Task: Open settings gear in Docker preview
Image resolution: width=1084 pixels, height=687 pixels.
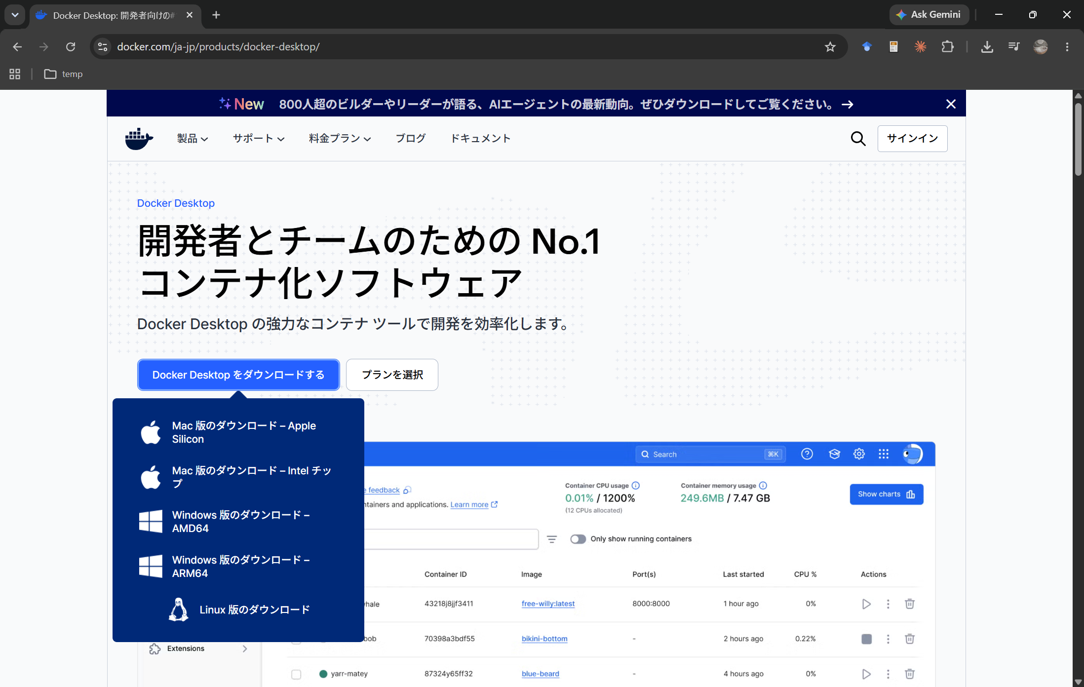Action: click(859, 454)
